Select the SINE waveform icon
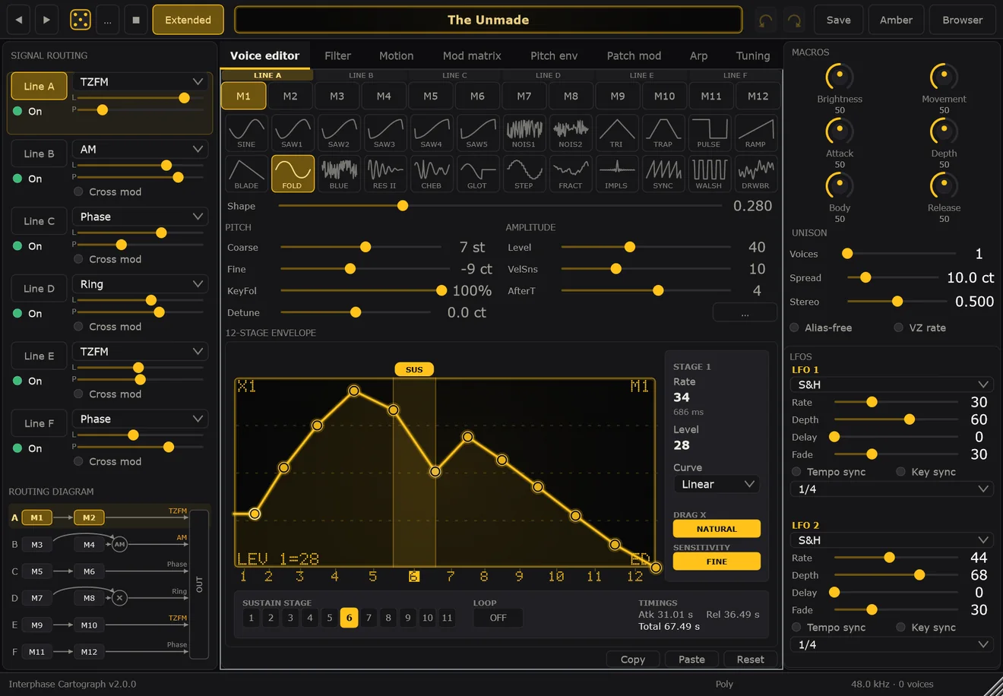 pos(246,132)
